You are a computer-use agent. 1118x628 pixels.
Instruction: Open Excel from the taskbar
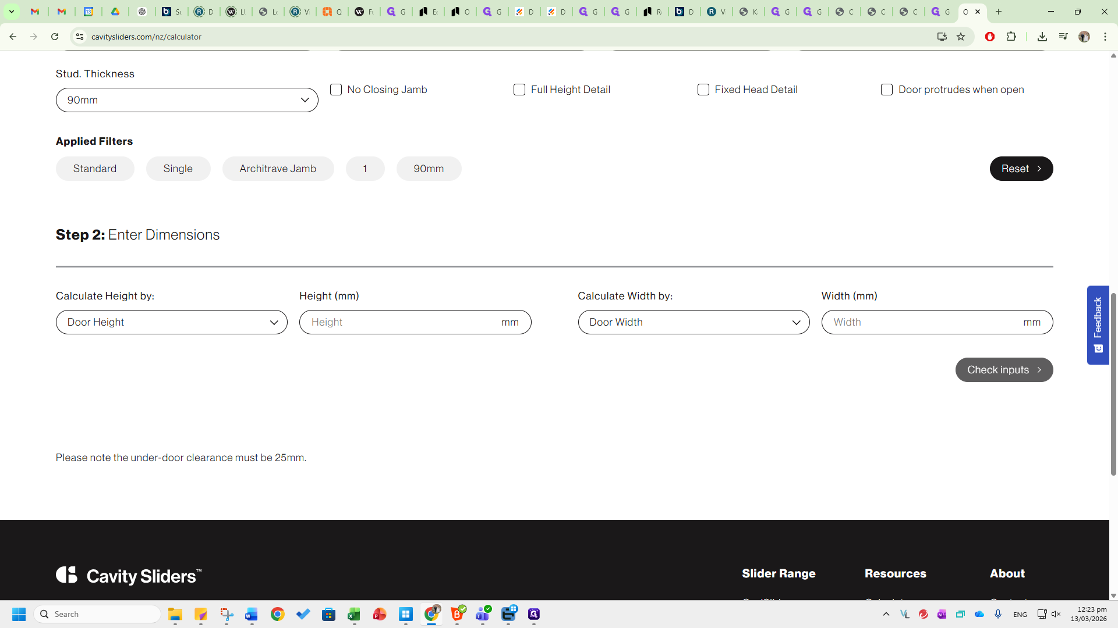tap(354, 614)
